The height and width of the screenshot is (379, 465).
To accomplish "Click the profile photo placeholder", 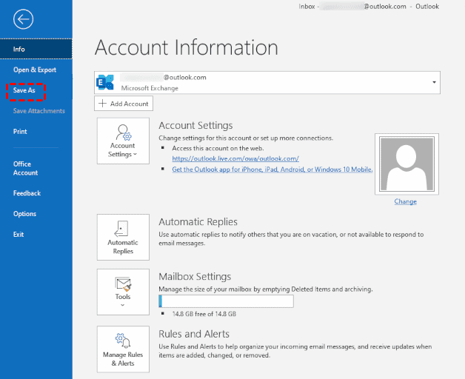I will (406, 164).
